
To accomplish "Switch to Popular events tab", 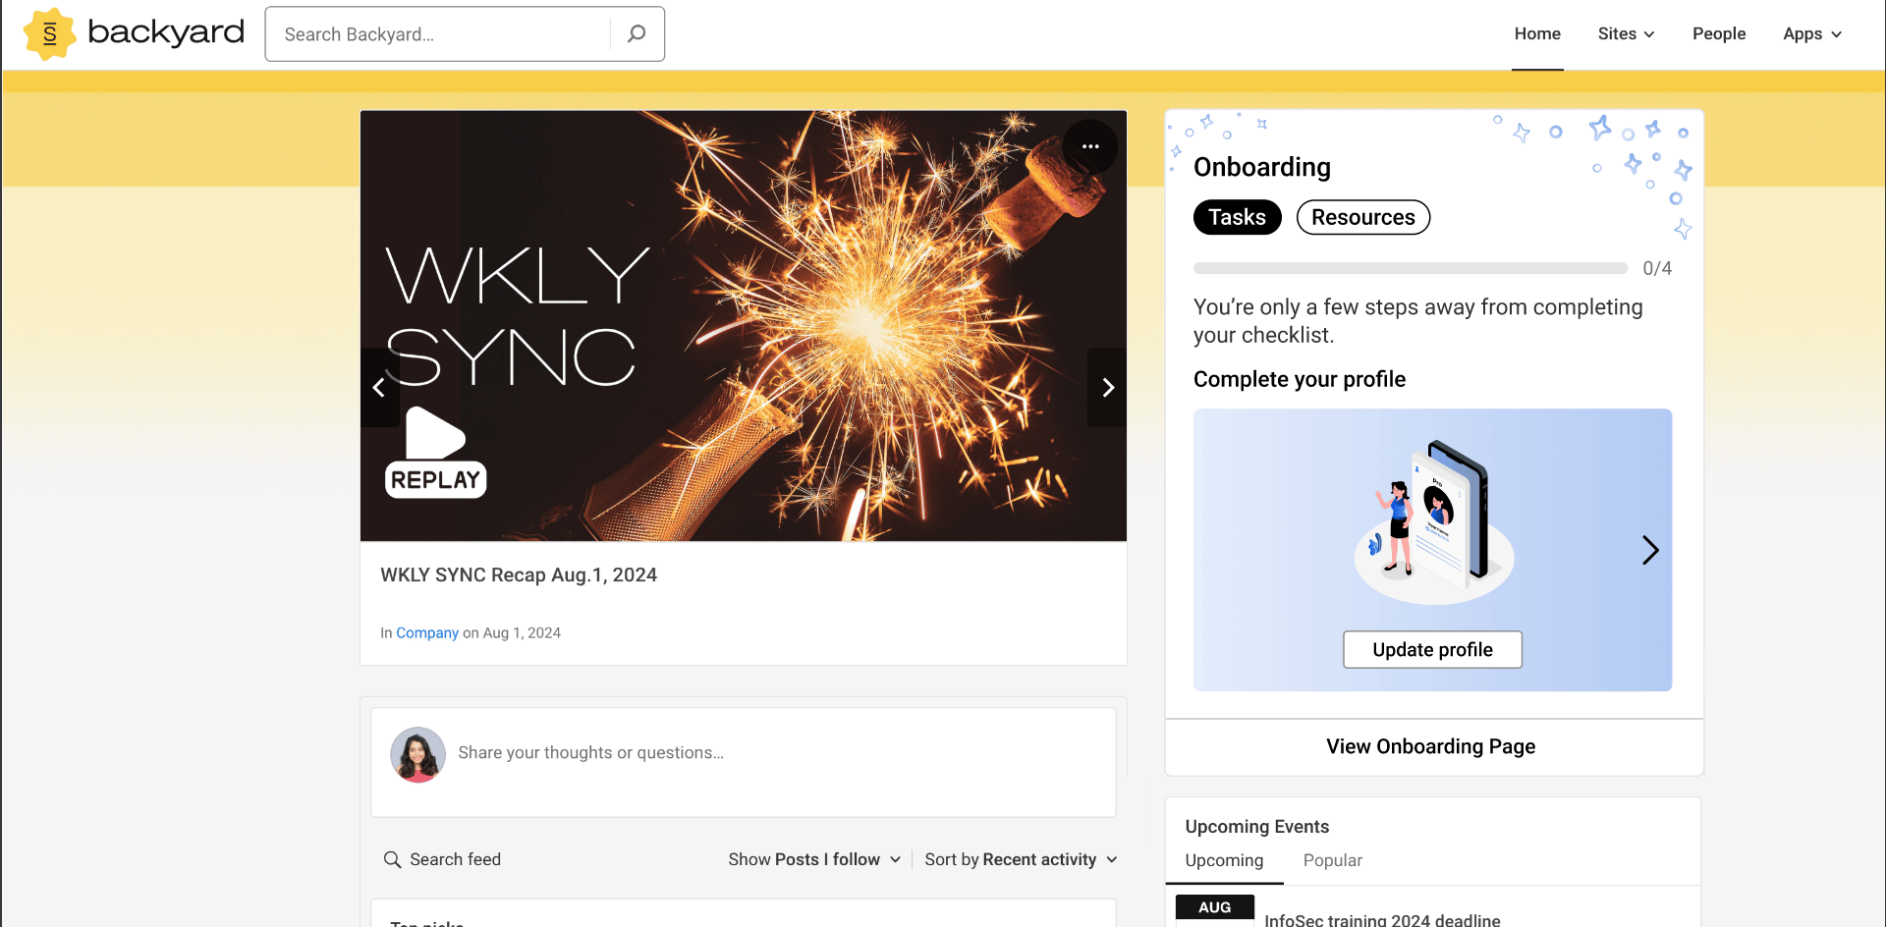I will tap(1332, 861).
